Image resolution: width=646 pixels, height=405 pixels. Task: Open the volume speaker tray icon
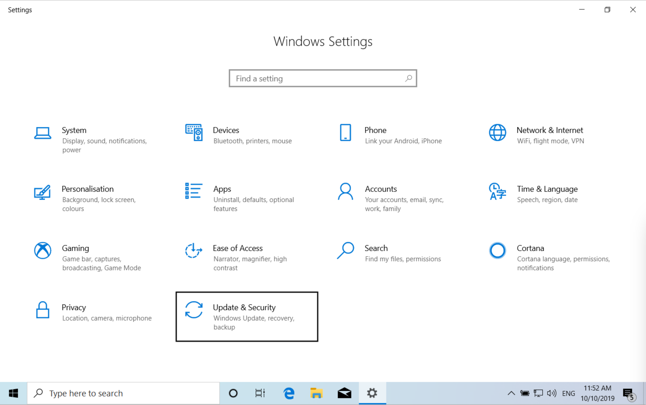tap(552, 393)
